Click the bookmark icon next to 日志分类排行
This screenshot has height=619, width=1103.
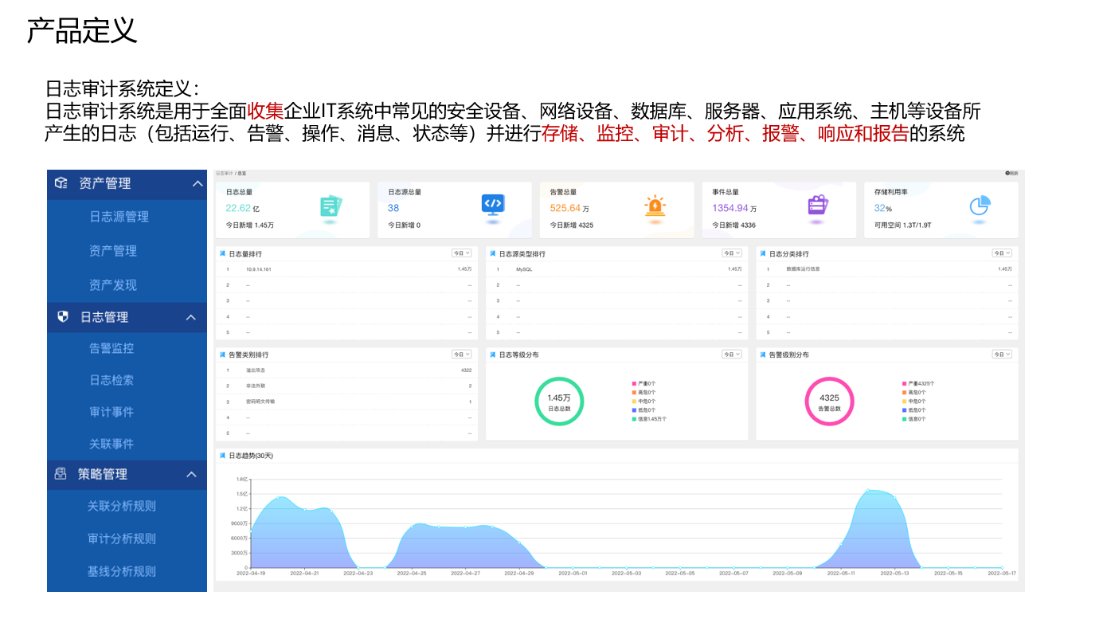763,254
